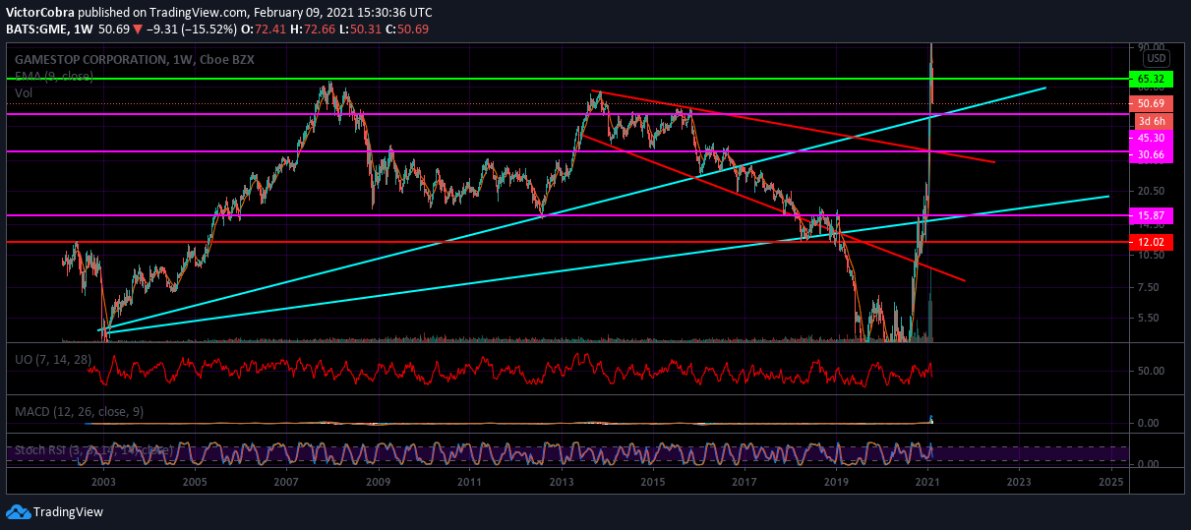Click the 2005 year on time axis

pos(194,483)
